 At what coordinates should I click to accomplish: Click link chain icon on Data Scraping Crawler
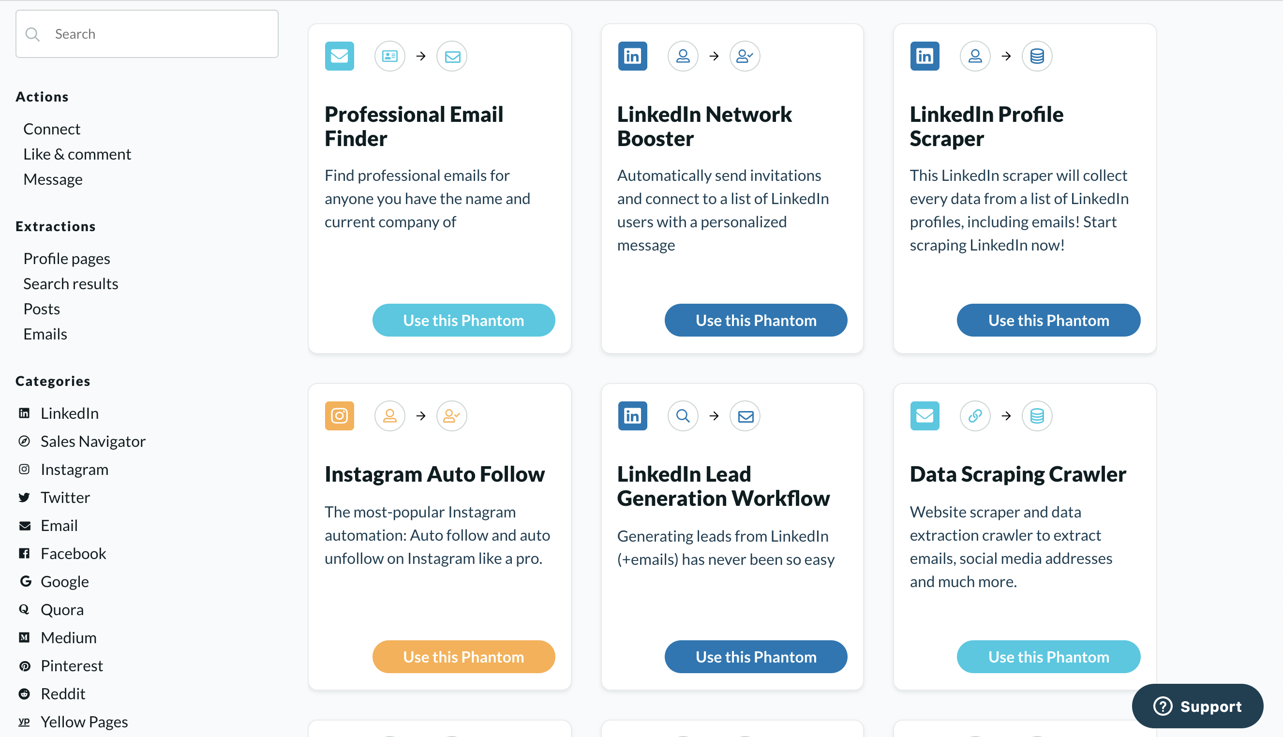pyautogui.click(x=975, y=415)
